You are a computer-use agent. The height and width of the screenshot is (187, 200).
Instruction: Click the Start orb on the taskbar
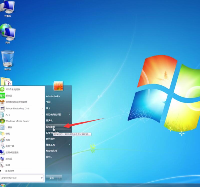pyautogui.click(x=3, y=185)
